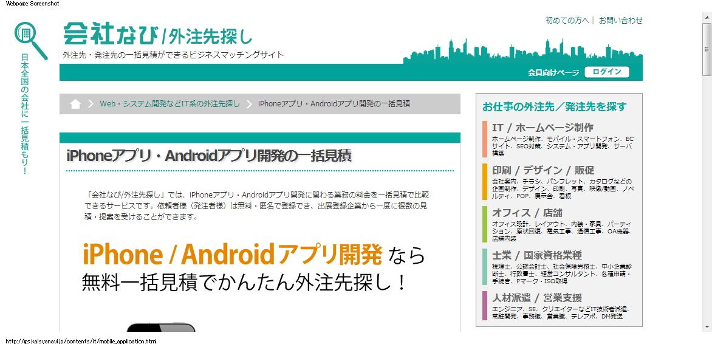Click the vertical scrollbar thumb
The width and height of the screenshot is (712, 344).
click(x=707, y=49)
